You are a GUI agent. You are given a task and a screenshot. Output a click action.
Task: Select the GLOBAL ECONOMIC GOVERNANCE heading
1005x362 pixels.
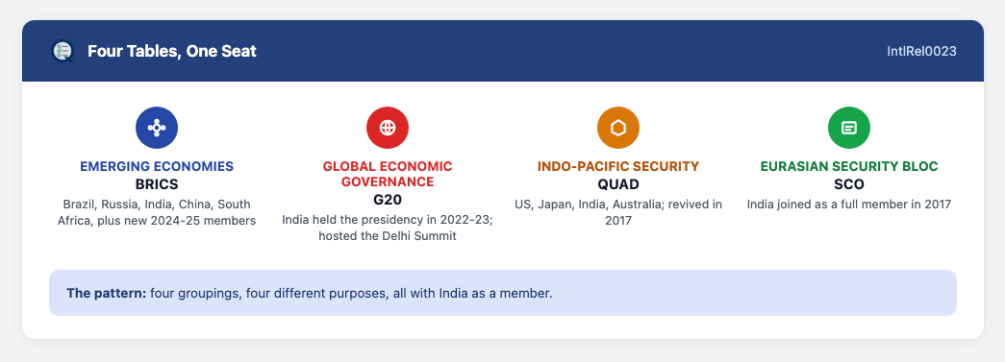(388, 174)
